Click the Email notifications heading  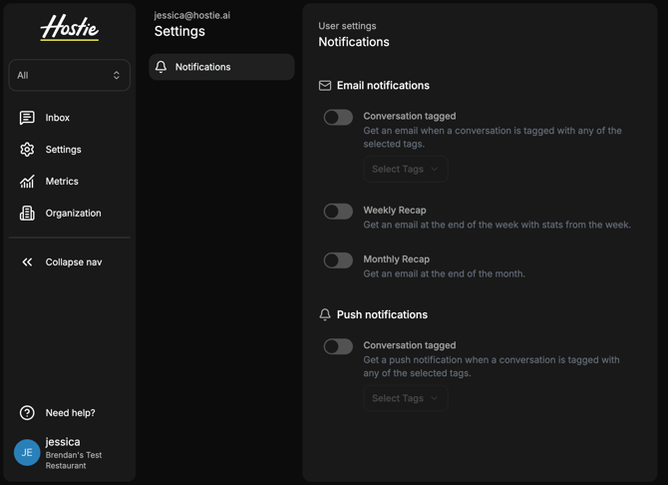coord(383,86)
